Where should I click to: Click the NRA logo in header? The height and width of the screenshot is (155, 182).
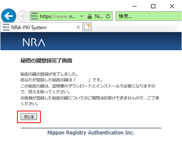pos(34,42)
